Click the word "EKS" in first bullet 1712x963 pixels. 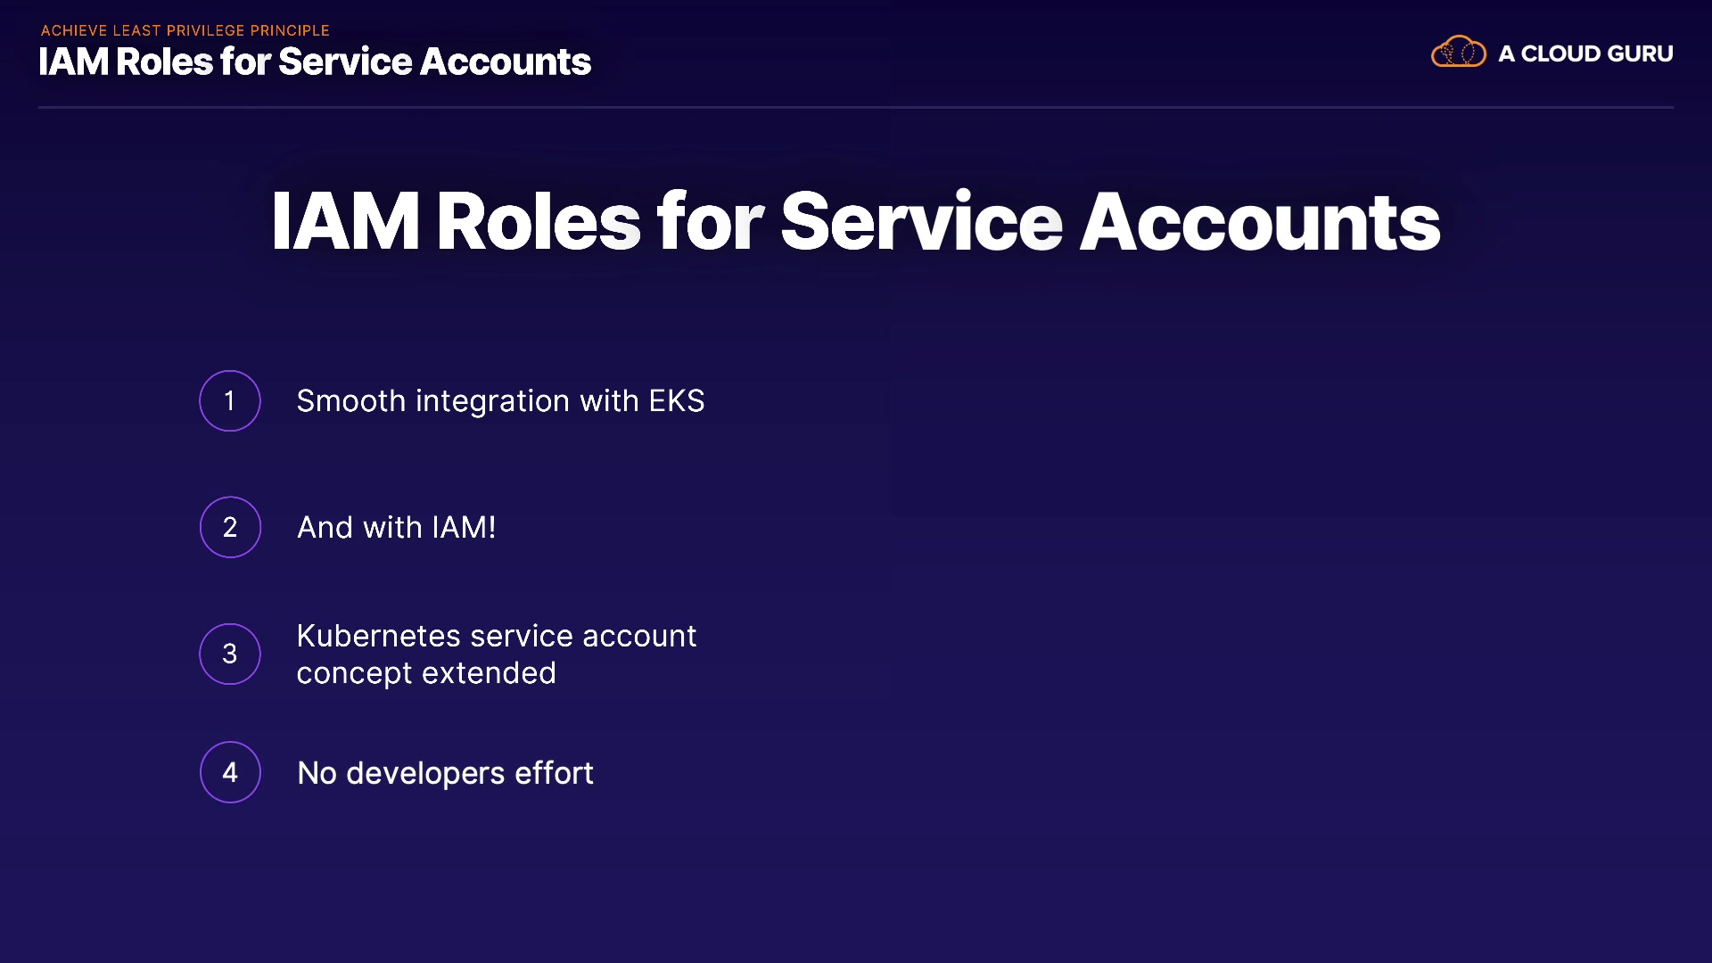pos(677,401)
